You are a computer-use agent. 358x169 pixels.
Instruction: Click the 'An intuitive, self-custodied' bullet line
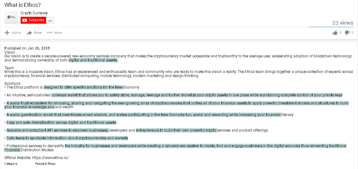[174, 95]
